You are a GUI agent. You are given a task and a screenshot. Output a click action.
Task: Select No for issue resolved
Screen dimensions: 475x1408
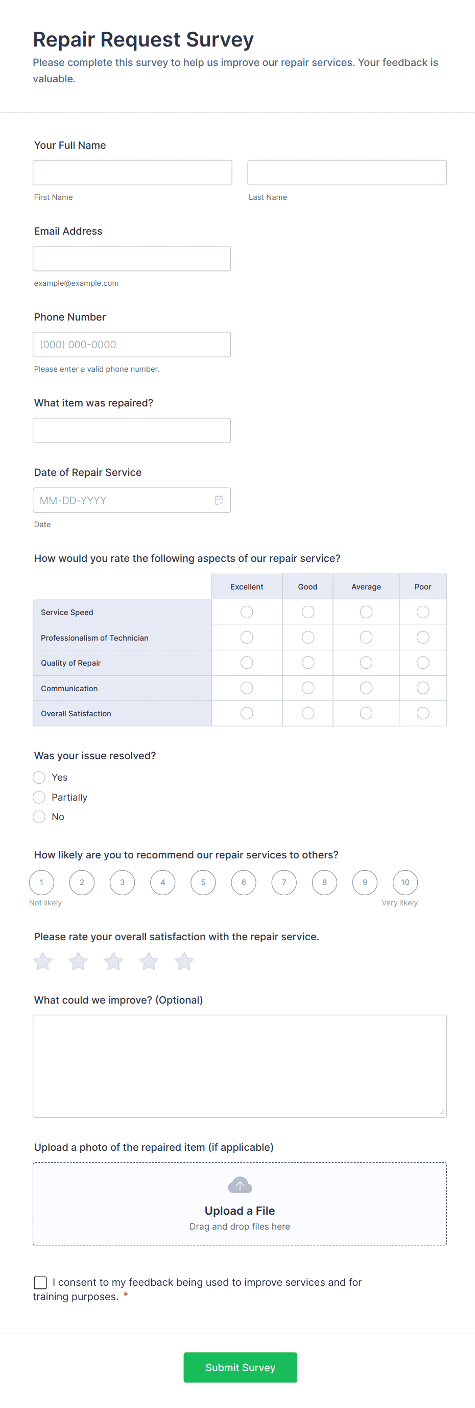pos(39,816)
